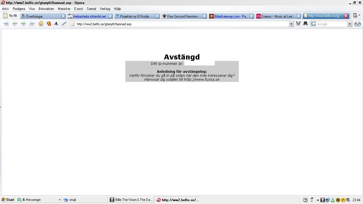
Task: Expand the address bar history dropdown
Action: pos(291,24)
